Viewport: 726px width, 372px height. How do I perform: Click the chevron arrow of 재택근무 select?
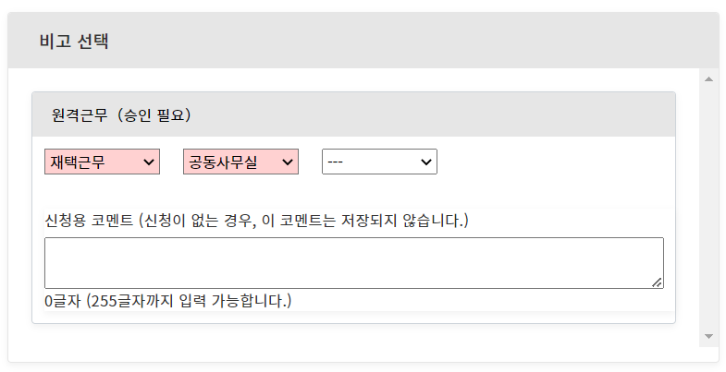(x=149, y=162)
